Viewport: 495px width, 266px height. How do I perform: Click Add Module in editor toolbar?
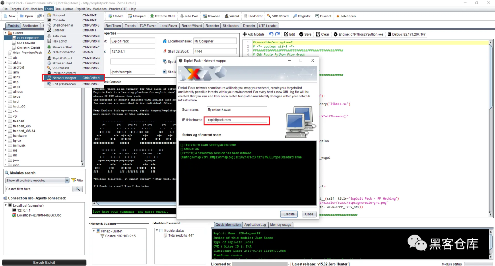tap(253, 34)
